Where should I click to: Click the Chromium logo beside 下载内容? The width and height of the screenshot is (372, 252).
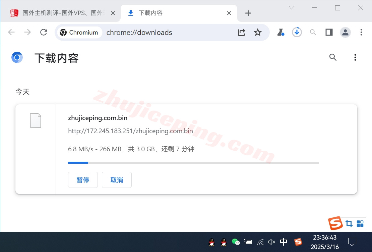pos(17,57)
